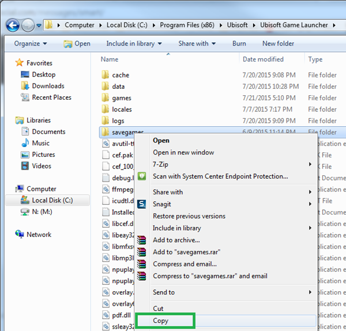This screenshot has width=346, height=331.
Task: Click the Forward navigation arrow button
Action: click(28, 25)
